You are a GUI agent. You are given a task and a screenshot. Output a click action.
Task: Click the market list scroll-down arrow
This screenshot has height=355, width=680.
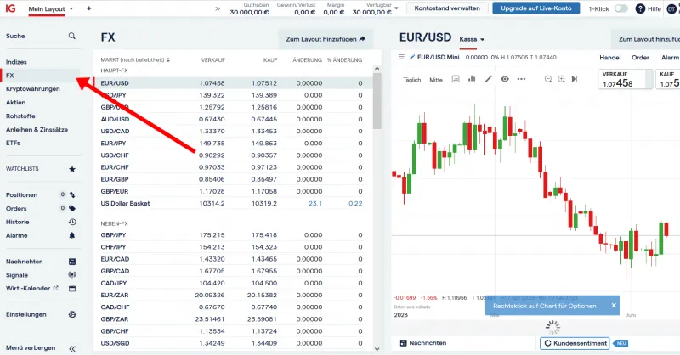click(x=377, y=349)
